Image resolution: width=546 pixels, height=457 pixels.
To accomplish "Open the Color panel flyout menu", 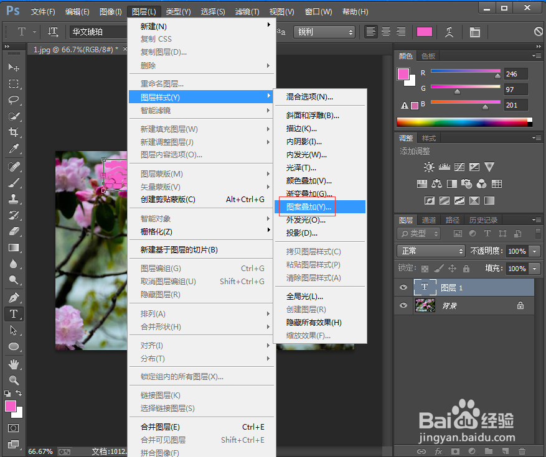I will pos(536,55).
